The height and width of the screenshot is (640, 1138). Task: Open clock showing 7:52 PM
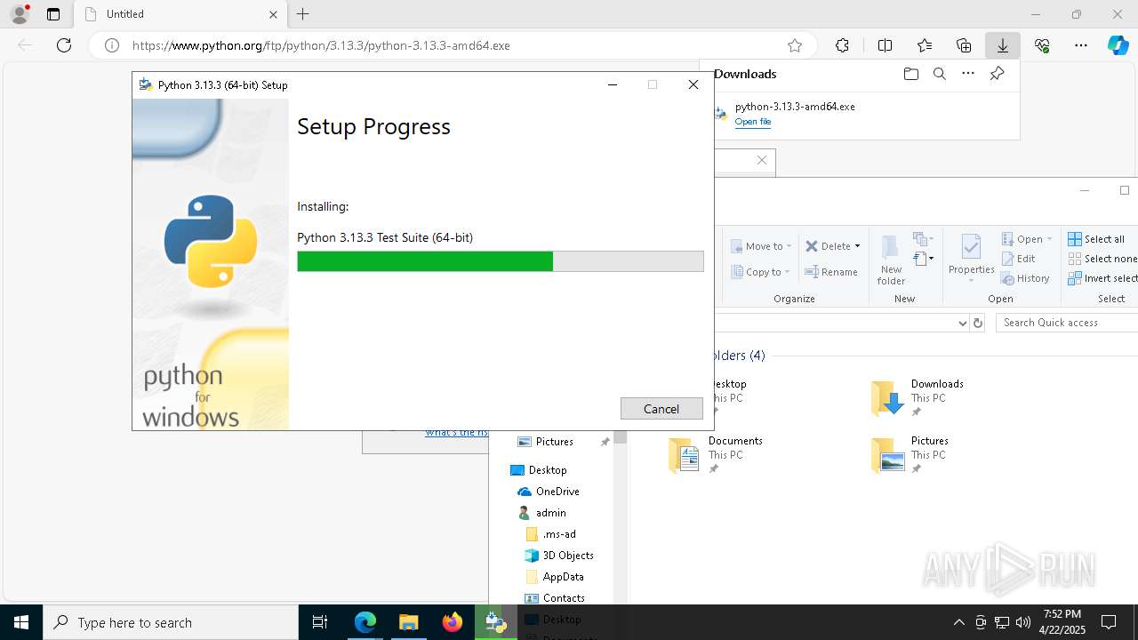click(x=1062, y=622)
